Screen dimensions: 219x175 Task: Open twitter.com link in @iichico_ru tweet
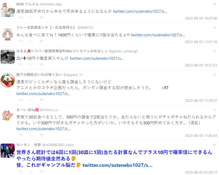click(43, 129)
